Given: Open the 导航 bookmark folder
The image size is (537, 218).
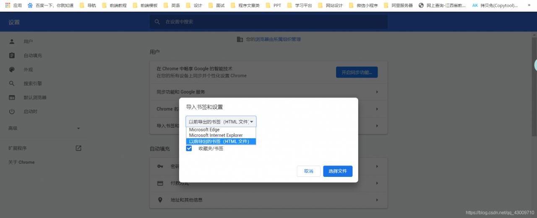Looking at the screenshot, I should pos(88,5).
